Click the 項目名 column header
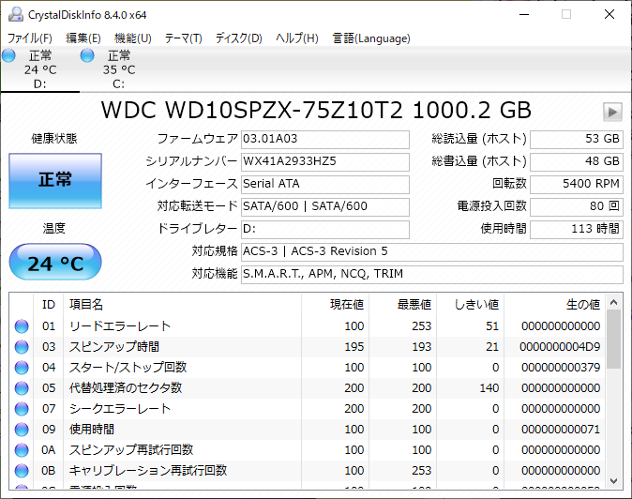632x499 pixels. point(182,305)
